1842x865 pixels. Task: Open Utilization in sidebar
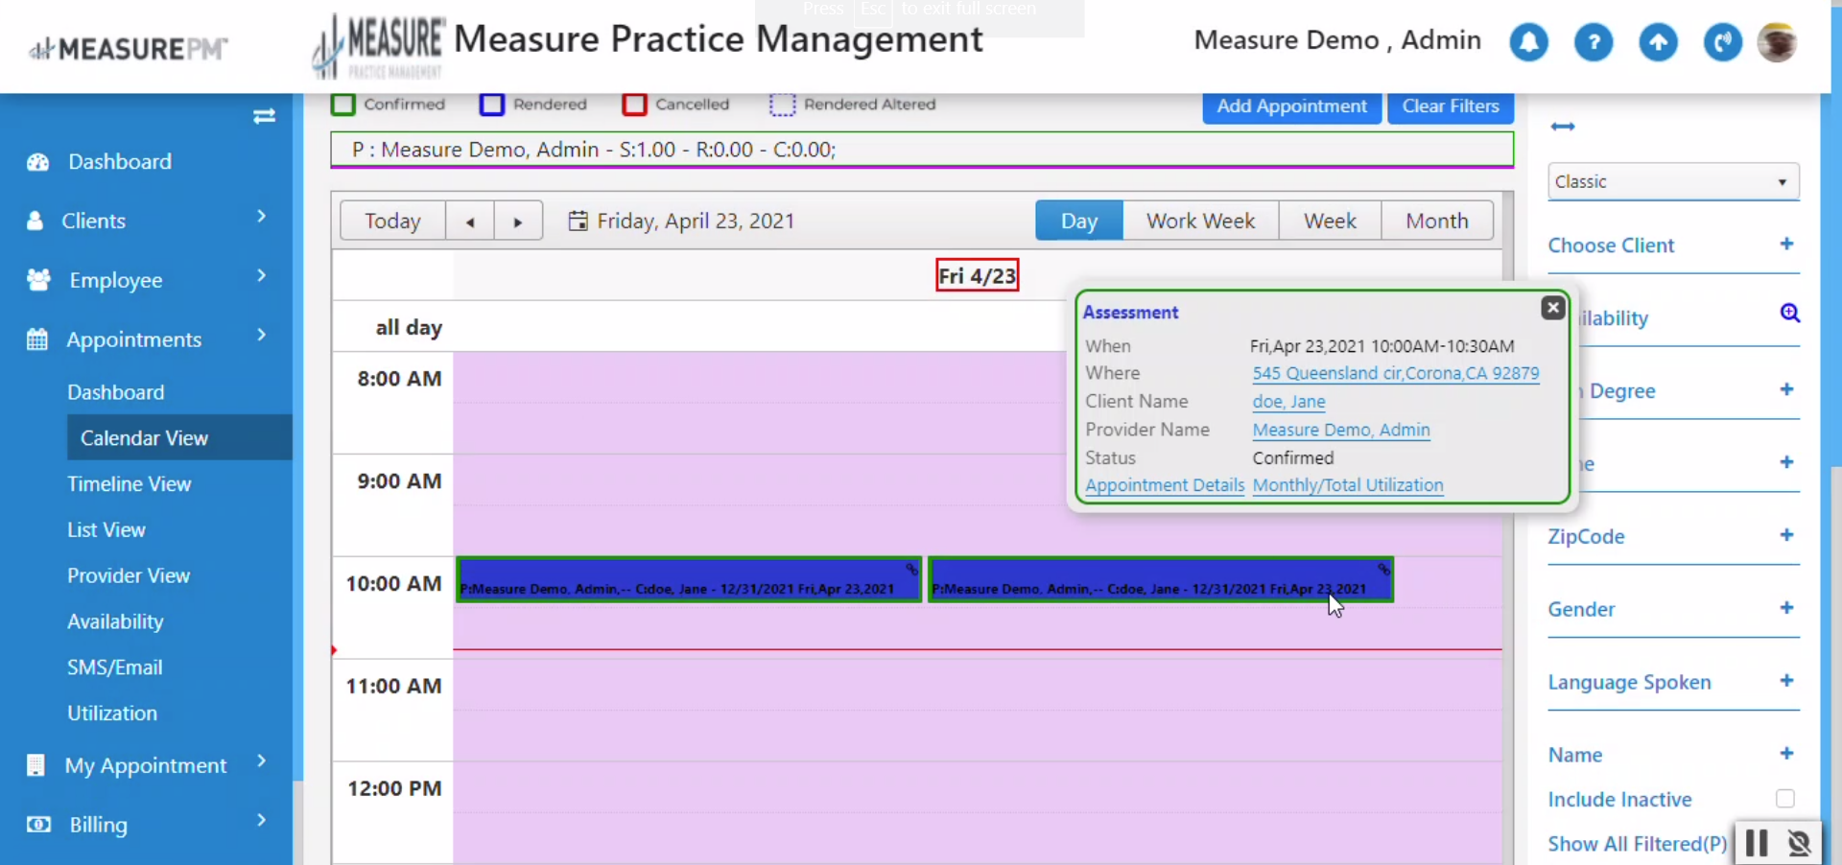[x=112, y=713]
